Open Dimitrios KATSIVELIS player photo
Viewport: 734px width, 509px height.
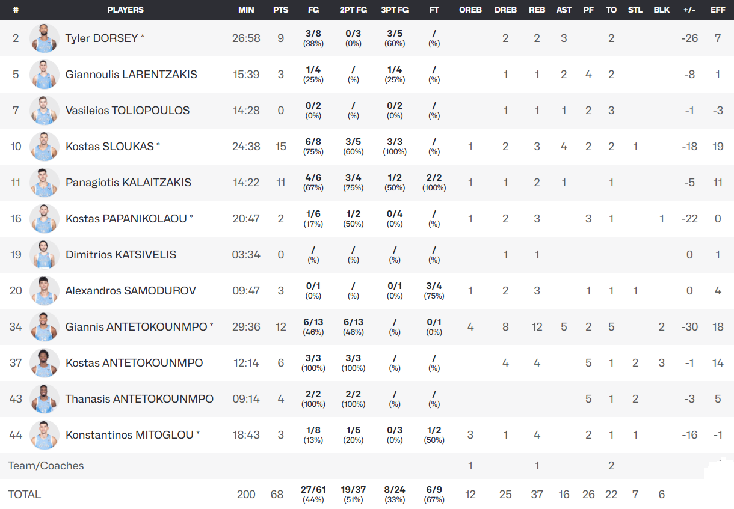(x=44, y=255)
